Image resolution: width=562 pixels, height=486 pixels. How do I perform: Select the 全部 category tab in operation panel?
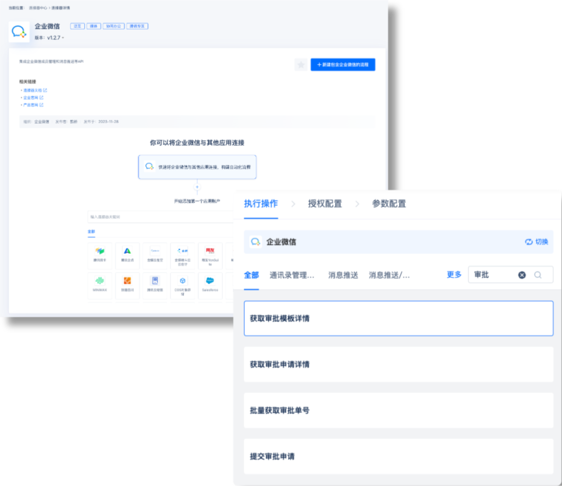[251, 275]
